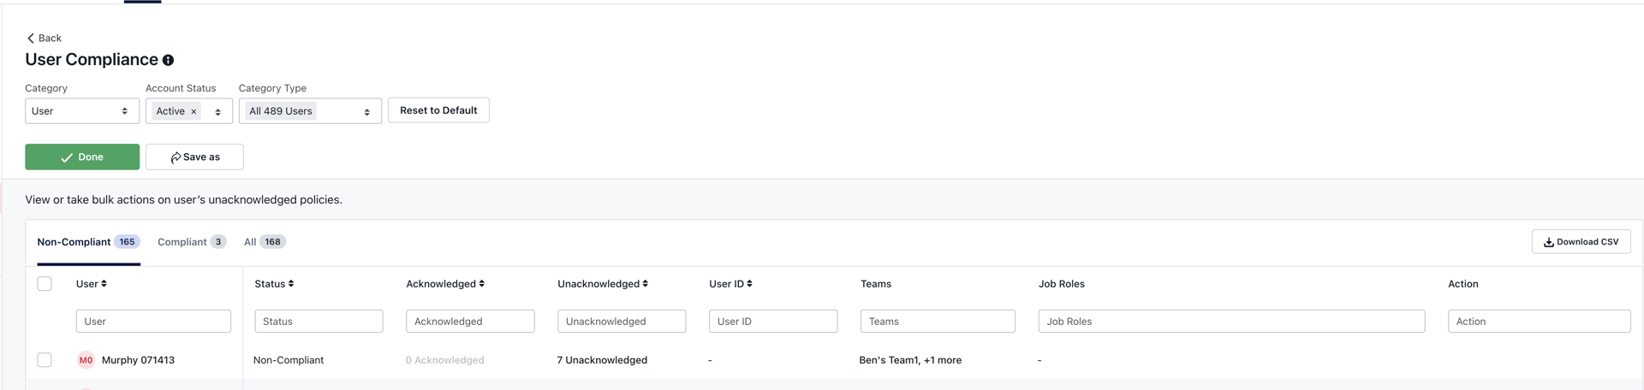Click the User Compliance info icon
Viewport: 1644px width, 390px height.
[x=169, y=60]
